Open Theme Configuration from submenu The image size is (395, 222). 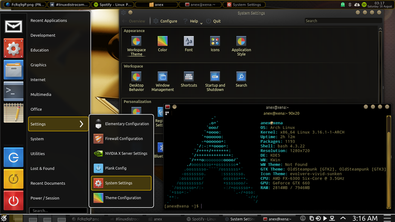121,198
